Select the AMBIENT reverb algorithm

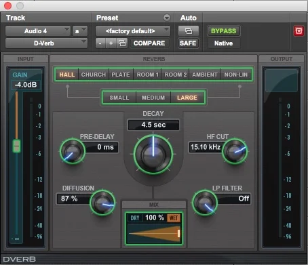point(205,75)
